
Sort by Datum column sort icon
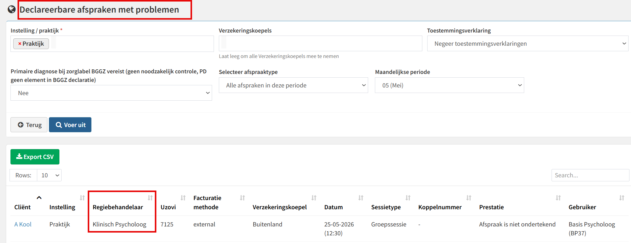pyautogui.click(x=361, y=198)
